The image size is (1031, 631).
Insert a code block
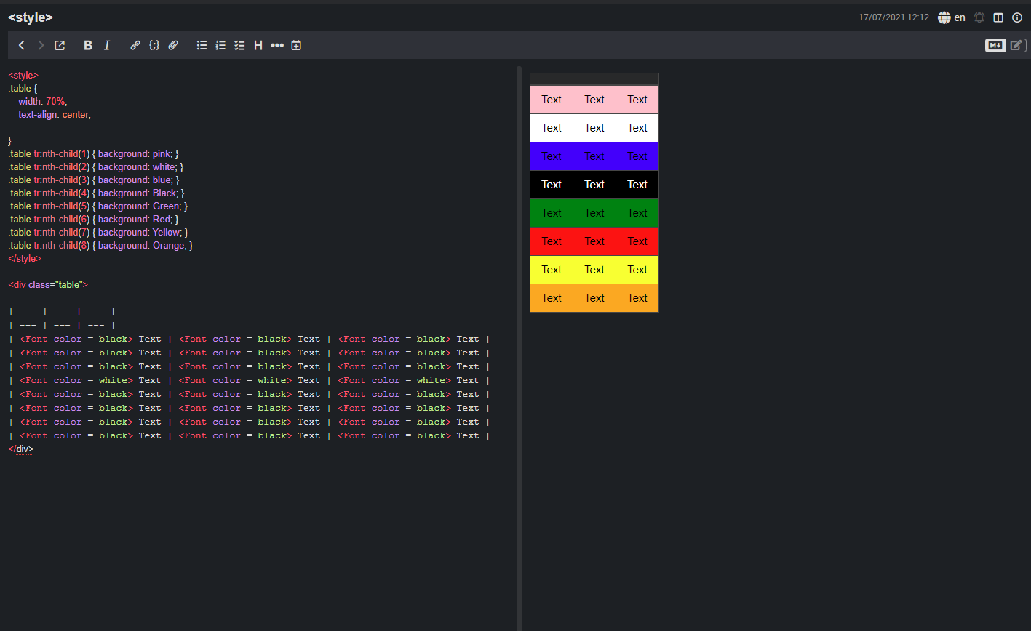coord(154,45)
